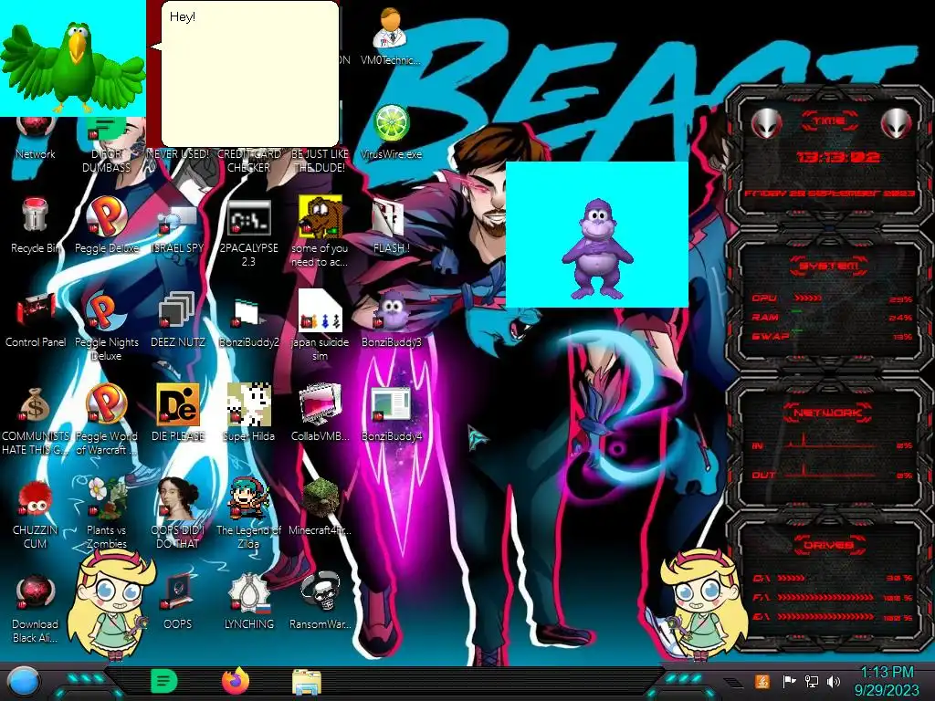The height and width of the screenshot is (701, 935).
Task: Open the CREDIT CARD CHECKER icon
Action: (248, 161)
